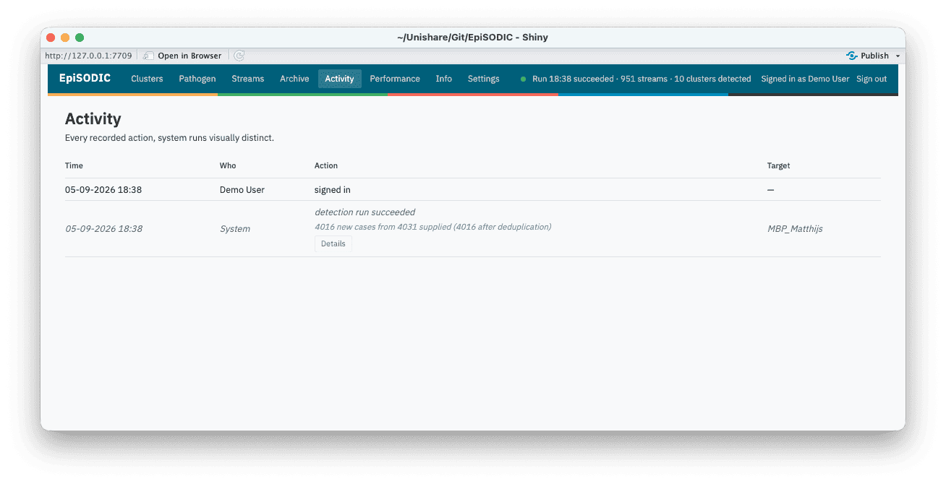
Task: Click the Open in Browser icon
Action: point(148,56)
